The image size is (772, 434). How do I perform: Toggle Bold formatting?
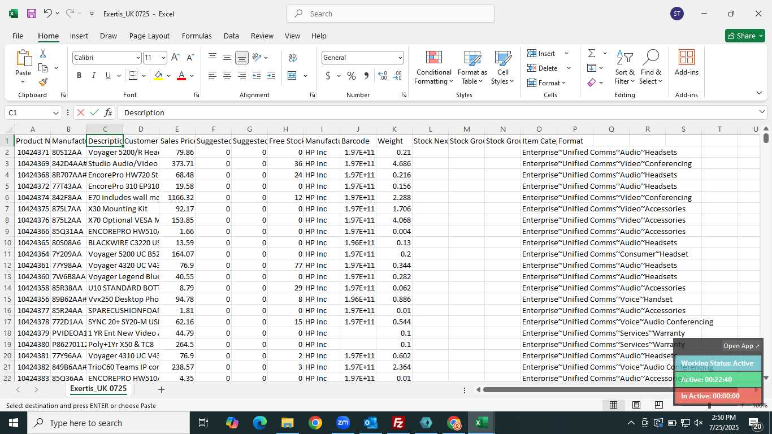point(79,76)
